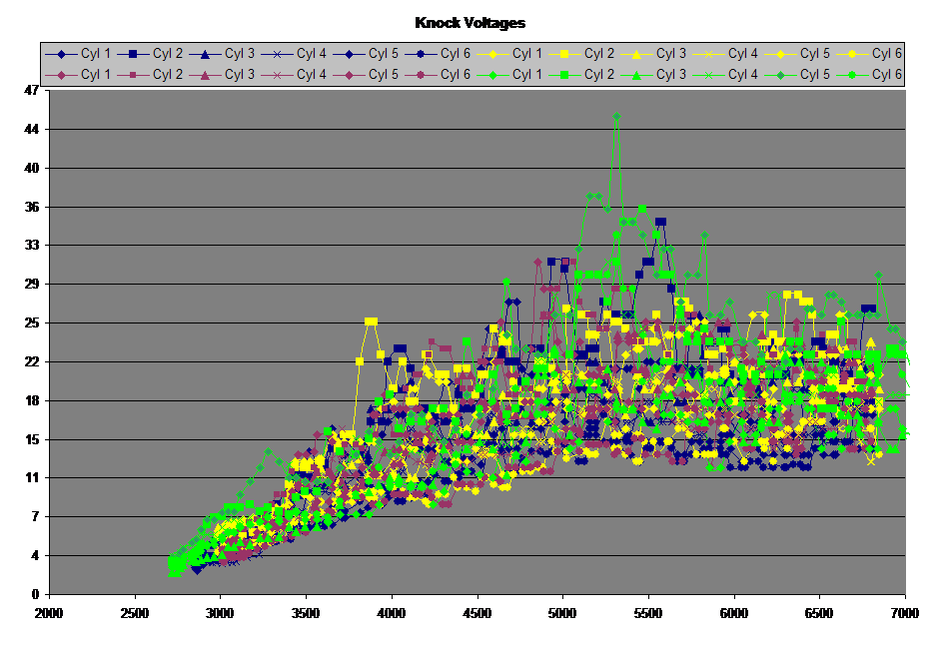The image size is (942, 645).
Task: Select the chart title above the legend
Action: [471, 22]
